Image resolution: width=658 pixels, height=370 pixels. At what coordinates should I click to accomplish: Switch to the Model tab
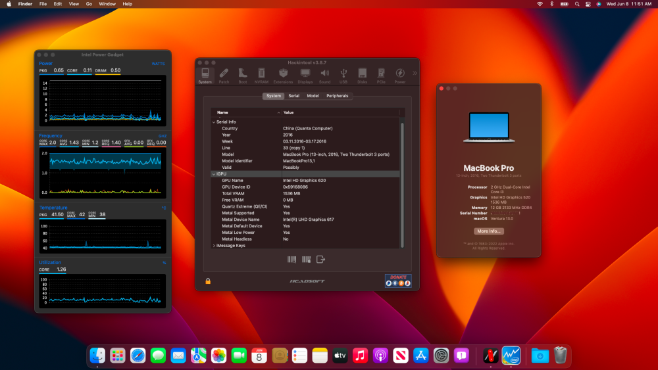(313, 96)
